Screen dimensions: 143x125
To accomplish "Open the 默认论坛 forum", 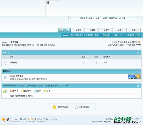I will [x=13, y=63].
